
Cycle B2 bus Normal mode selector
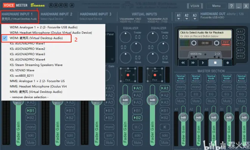[242, 78]
